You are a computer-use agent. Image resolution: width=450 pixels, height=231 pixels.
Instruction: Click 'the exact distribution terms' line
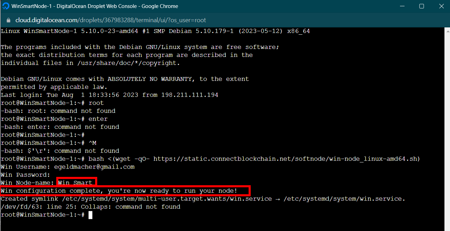[x=127, y=55]
